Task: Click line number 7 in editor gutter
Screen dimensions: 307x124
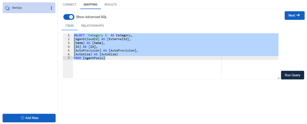Action: click(68, 58)
